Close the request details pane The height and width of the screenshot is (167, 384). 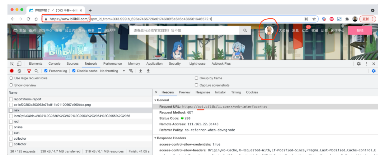click(156, 92)
